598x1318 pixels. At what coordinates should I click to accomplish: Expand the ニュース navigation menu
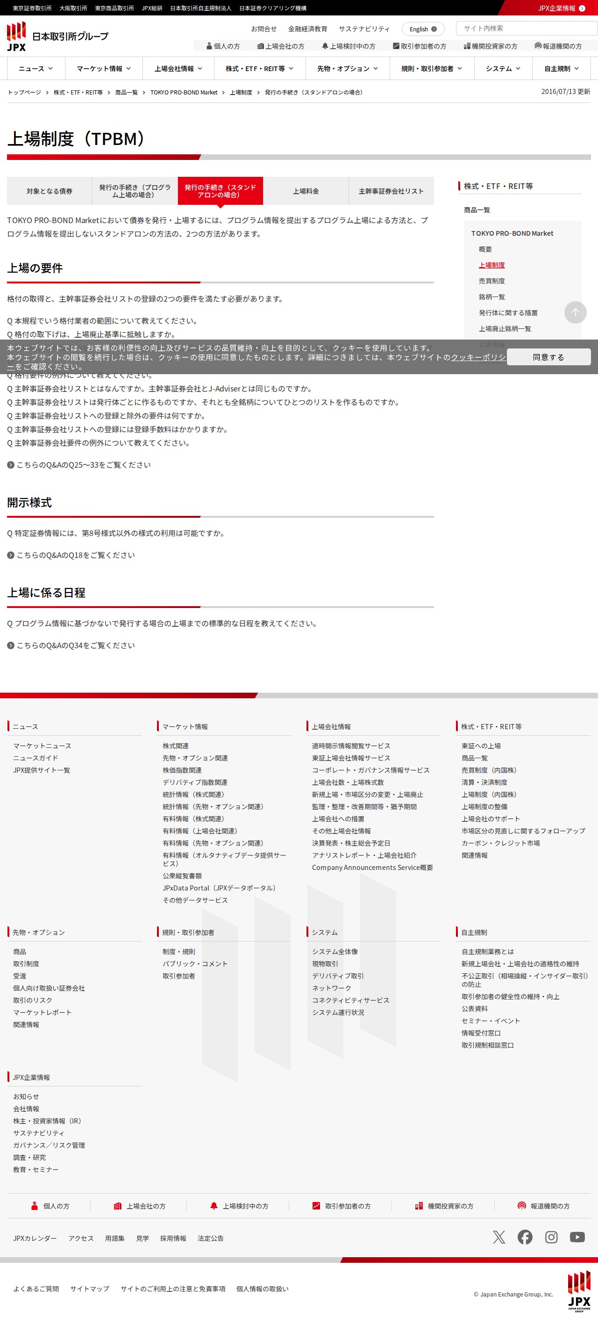click(36, 69)
